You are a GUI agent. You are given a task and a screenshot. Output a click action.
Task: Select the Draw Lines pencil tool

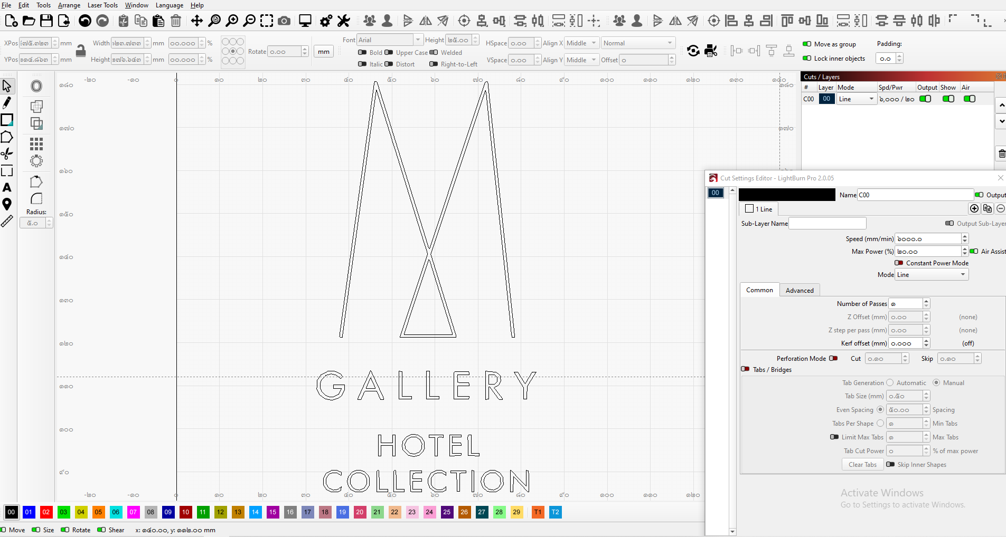click(x=7, y=103)
